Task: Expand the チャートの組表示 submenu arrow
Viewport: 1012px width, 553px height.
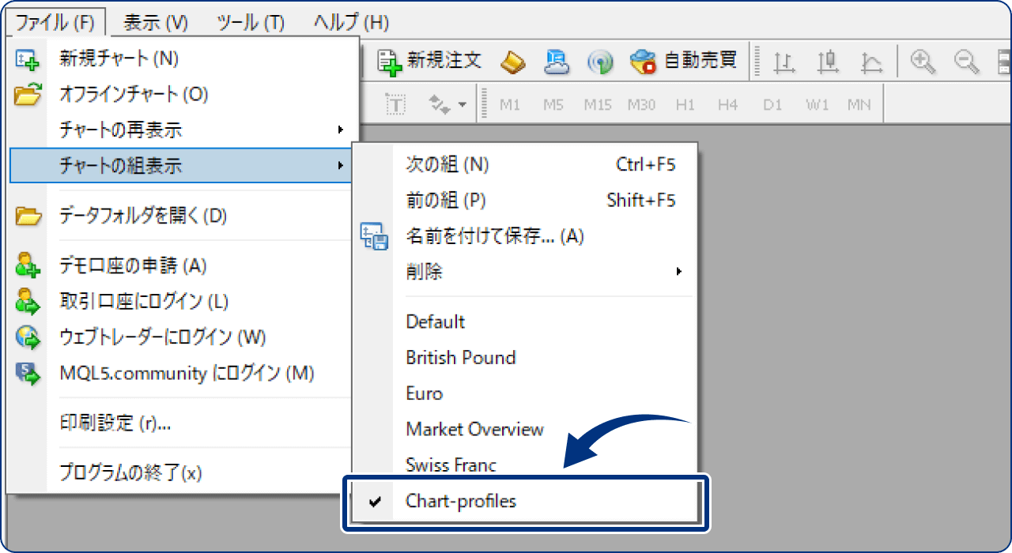Action: coord(342,165)
